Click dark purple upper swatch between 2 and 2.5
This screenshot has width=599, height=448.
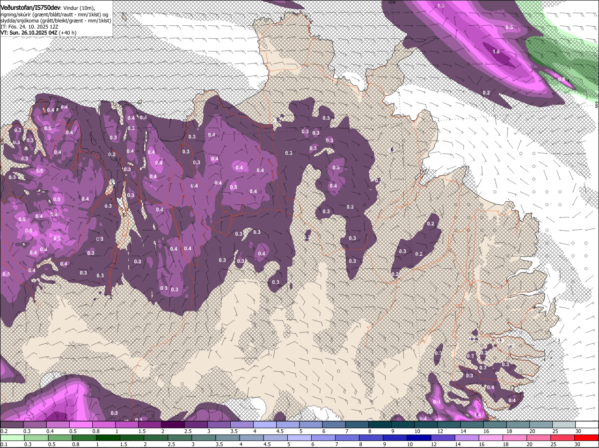172,424
